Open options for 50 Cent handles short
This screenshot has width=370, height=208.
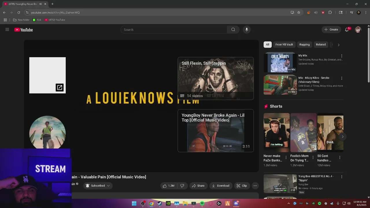click(340, 157)
